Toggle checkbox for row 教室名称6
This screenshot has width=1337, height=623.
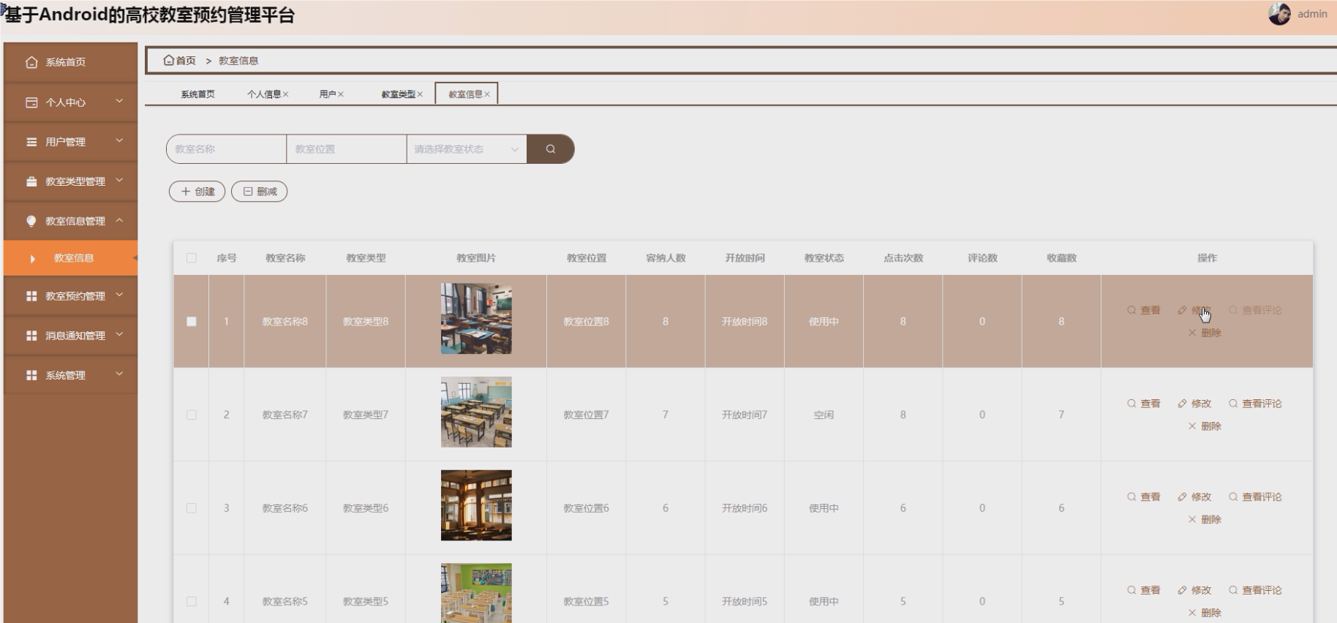192,508
